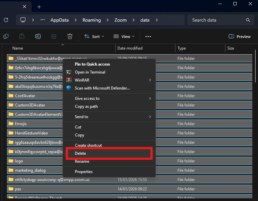The width and height of the screenshot is (258, 201).
Task: Open a new tab with plus icon
Action: 39,7
